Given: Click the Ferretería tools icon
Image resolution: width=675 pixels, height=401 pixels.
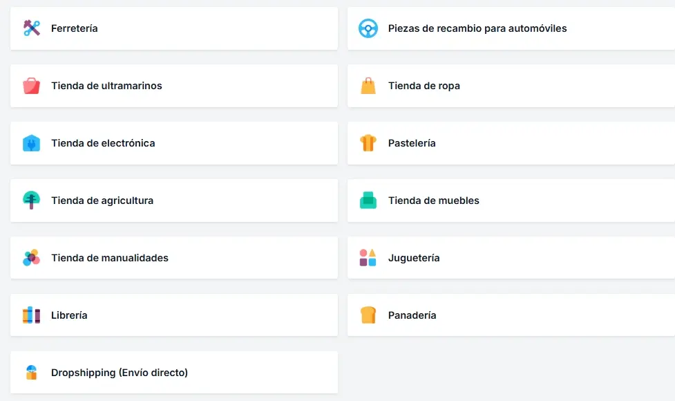Looking at the screenshot, I should pos(31,28).
